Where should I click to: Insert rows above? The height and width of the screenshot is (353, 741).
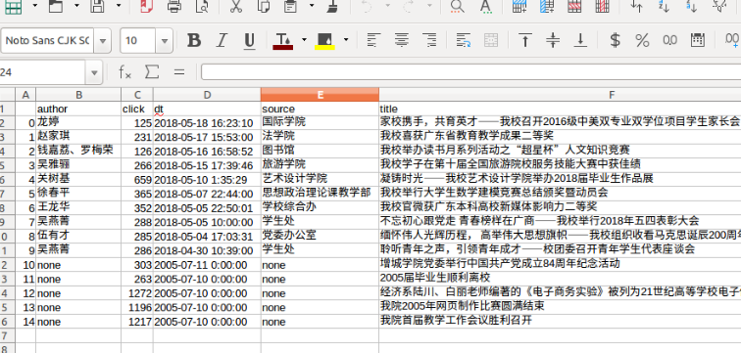(x=519, y=6)
